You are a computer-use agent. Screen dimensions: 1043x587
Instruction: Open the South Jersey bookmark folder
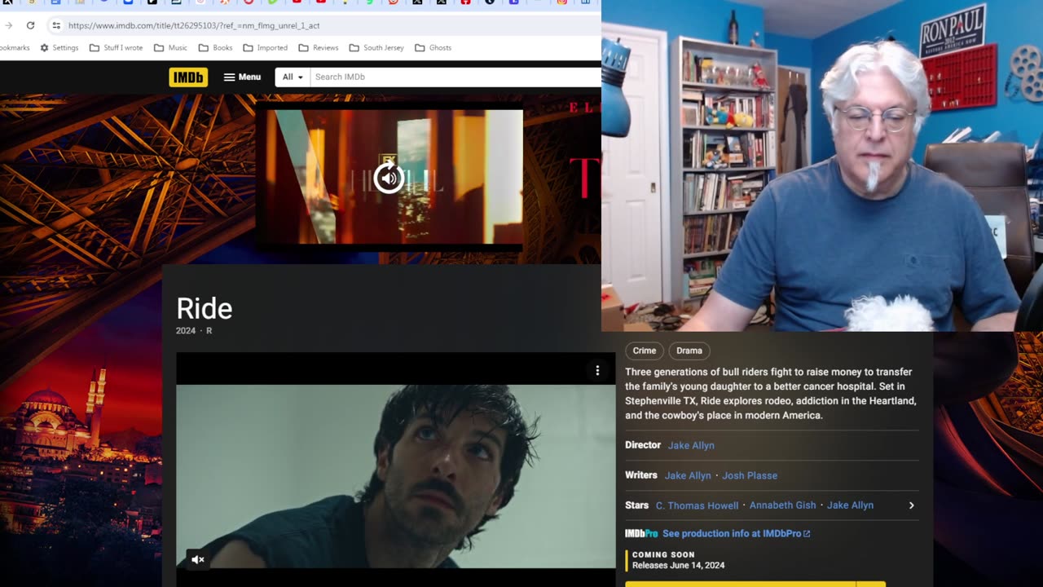tap(376, 47)
